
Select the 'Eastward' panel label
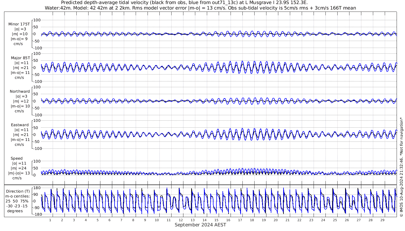pos(20,125)
